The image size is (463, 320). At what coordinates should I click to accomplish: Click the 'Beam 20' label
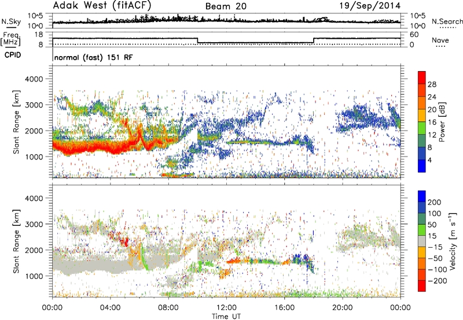point(226,6)
